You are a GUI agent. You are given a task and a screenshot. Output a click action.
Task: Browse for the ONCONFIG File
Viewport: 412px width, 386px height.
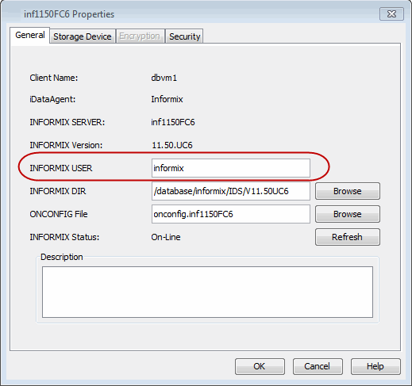tap(348, 214)
